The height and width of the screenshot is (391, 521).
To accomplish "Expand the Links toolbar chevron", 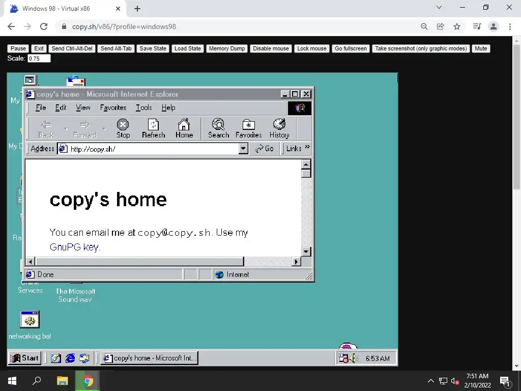I will pyautogui.click(x=307, y=147).
